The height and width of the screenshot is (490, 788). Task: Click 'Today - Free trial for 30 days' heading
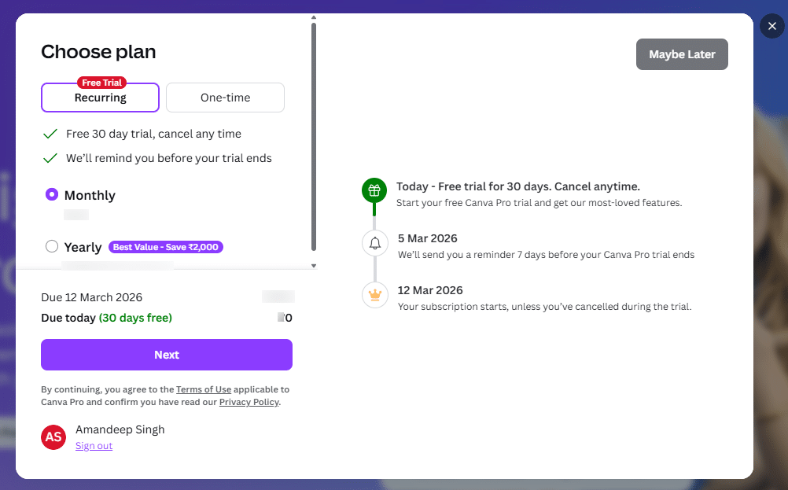(518, 186)
